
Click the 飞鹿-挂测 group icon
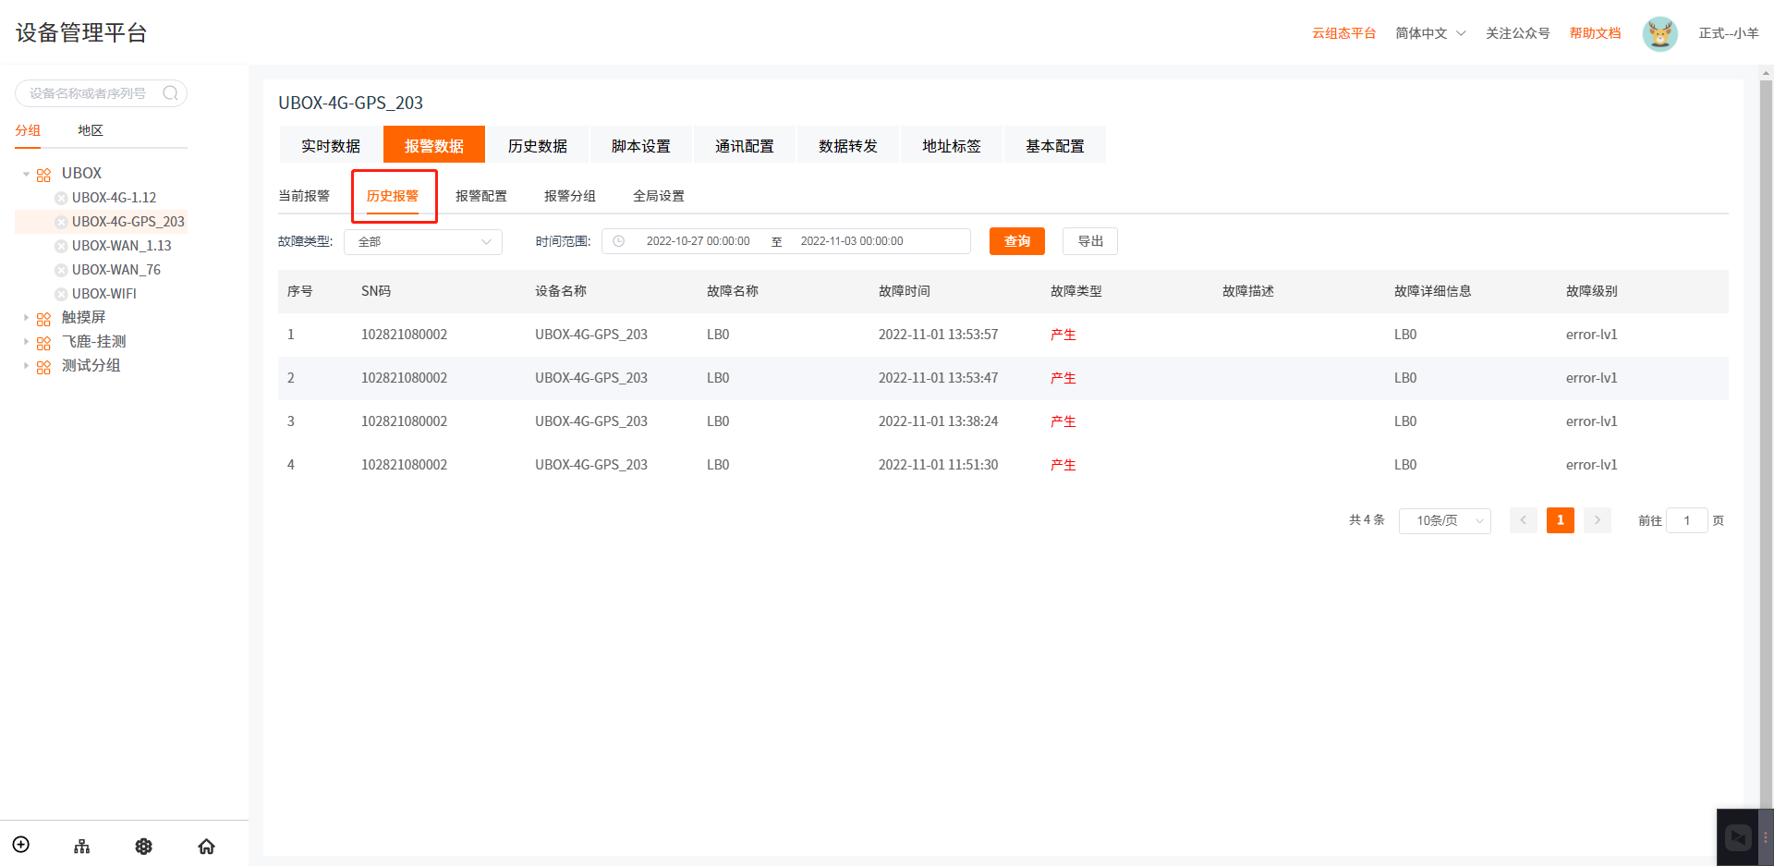(x=43, y=343)
